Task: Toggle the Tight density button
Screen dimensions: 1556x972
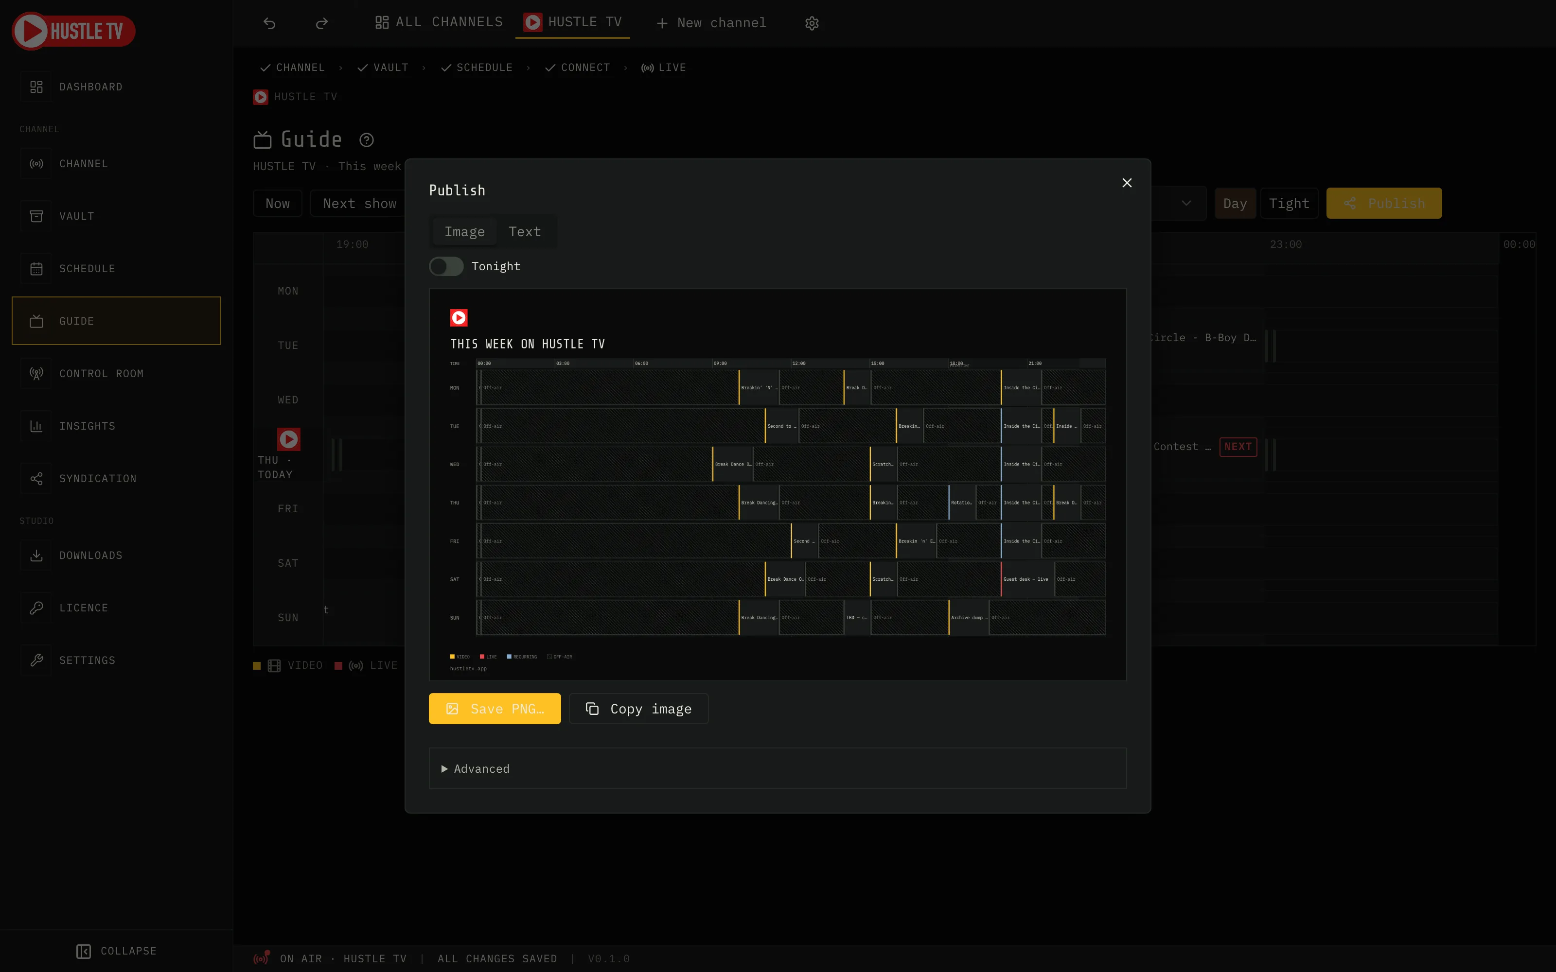Action: point(1289,203)
